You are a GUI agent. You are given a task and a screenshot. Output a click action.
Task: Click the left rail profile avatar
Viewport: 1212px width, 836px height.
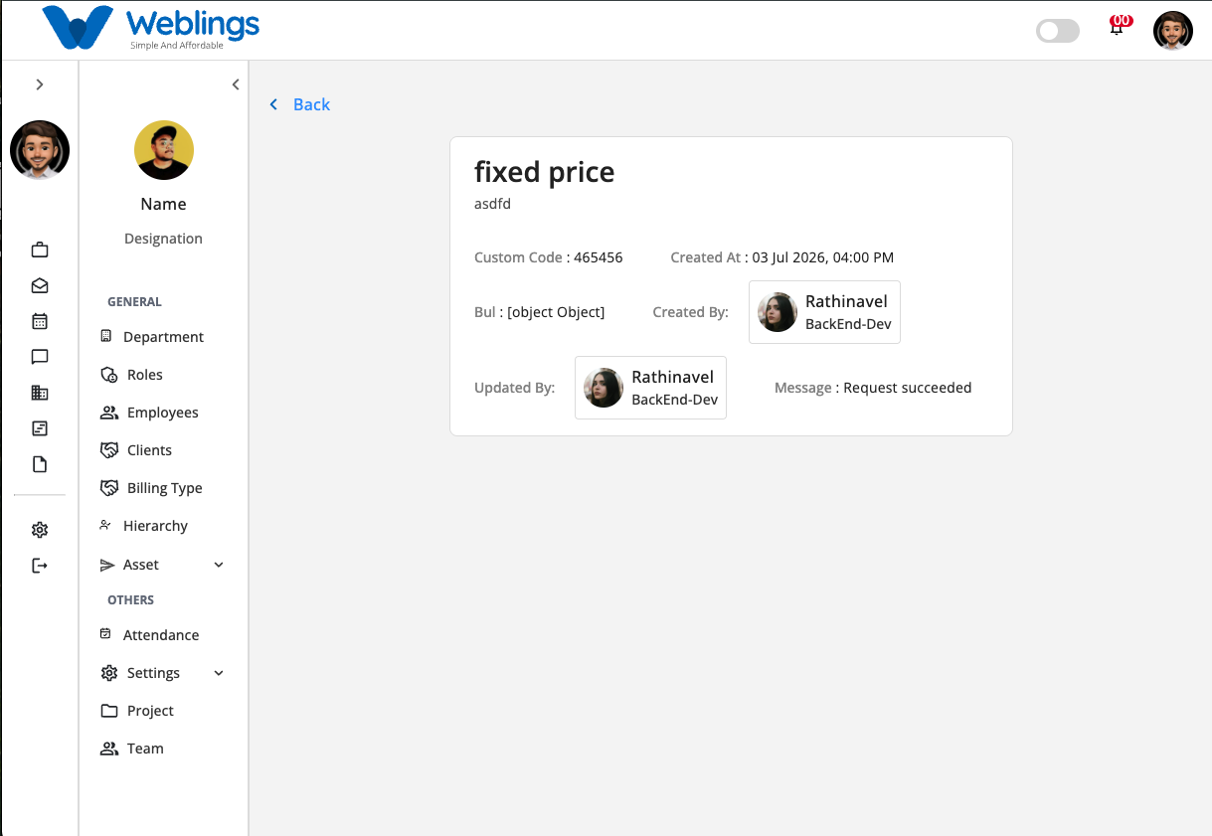coord(40,150)
